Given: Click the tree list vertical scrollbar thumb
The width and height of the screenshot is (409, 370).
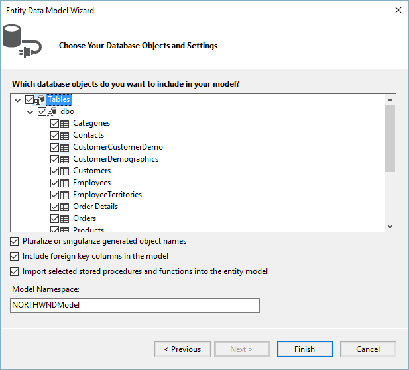Looking at the screenshot, I should [x=390, y=138].
